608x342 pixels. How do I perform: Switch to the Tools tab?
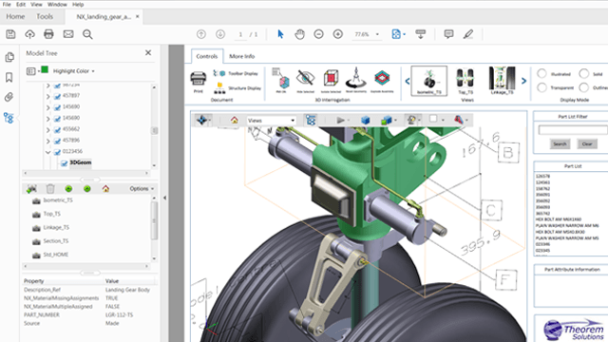tap(45, 16)
